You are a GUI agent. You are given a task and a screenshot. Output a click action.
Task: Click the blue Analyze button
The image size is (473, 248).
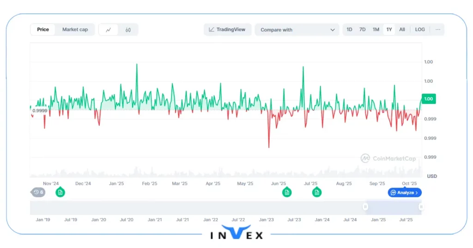click(x=405, y=193)
